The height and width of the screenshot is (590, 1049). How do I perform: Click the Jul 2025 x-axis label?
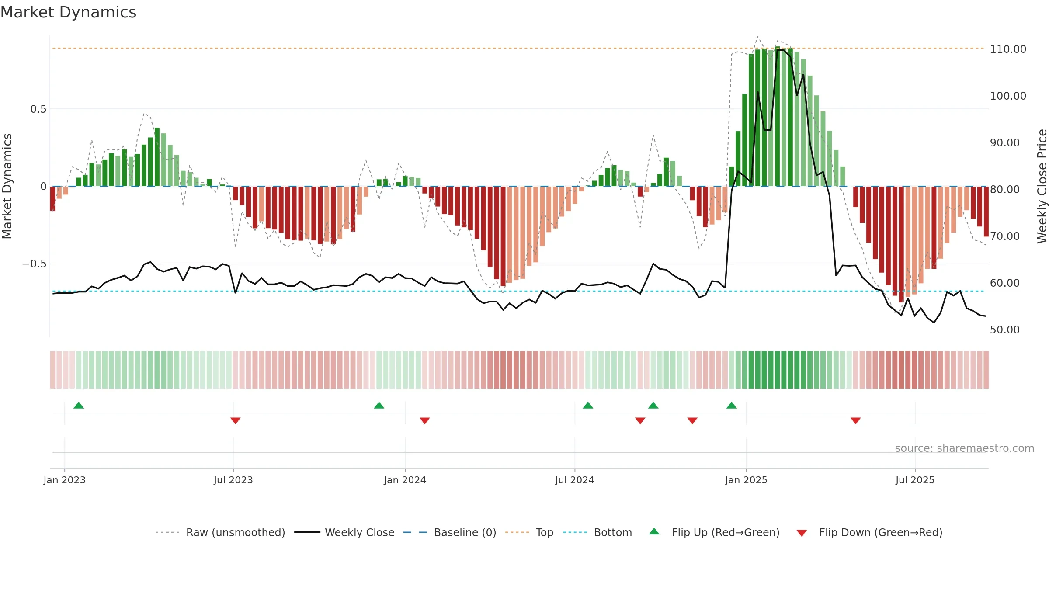tap(915, 480)
